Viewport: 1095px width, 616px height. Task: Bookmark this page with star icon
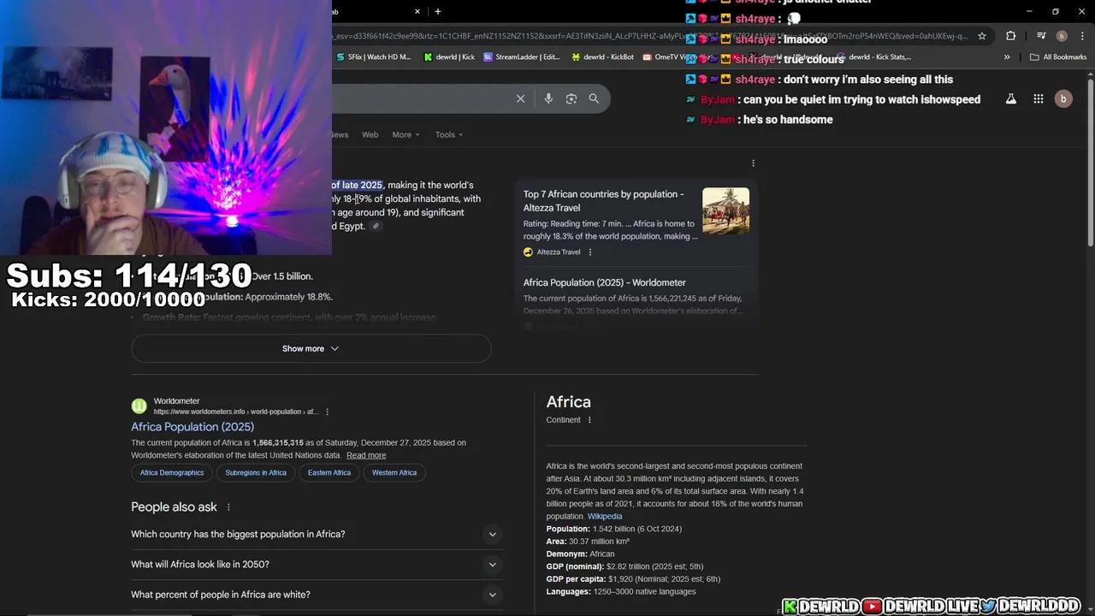click(x=982, y=36)
